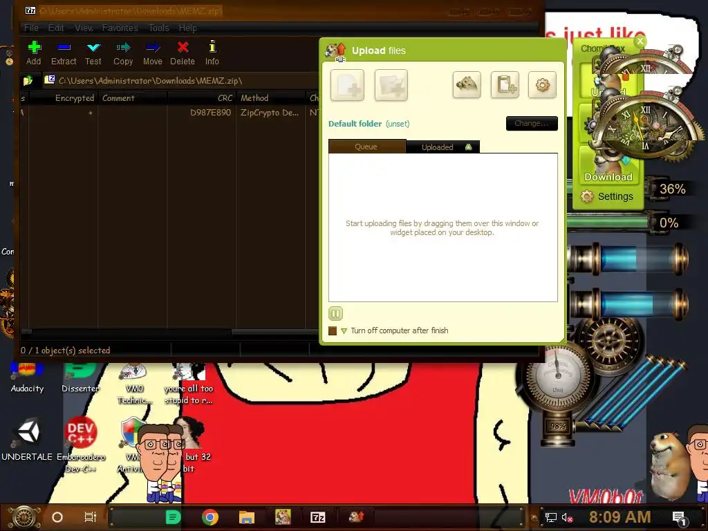This screenshot has height=531, width=708.
Task: Click the add files icon in Upload window
Action: click(x=347, y=85)
